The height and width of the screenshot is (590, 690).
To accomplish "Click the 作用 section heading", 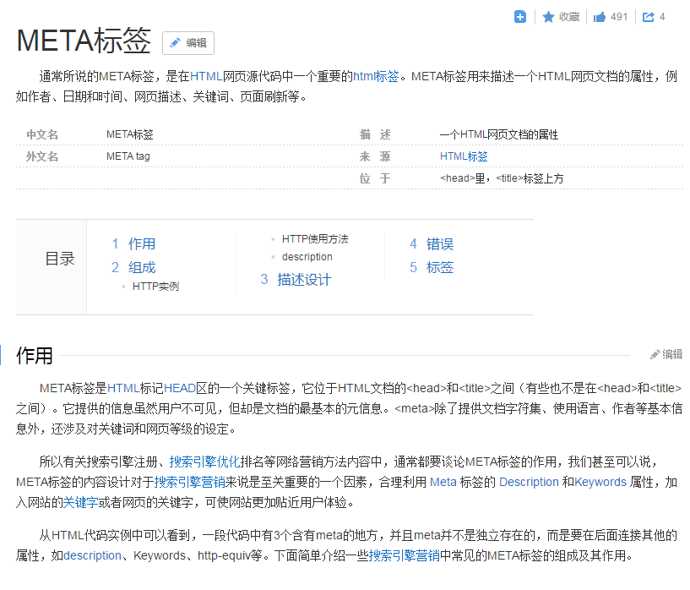I will point(35,355).
